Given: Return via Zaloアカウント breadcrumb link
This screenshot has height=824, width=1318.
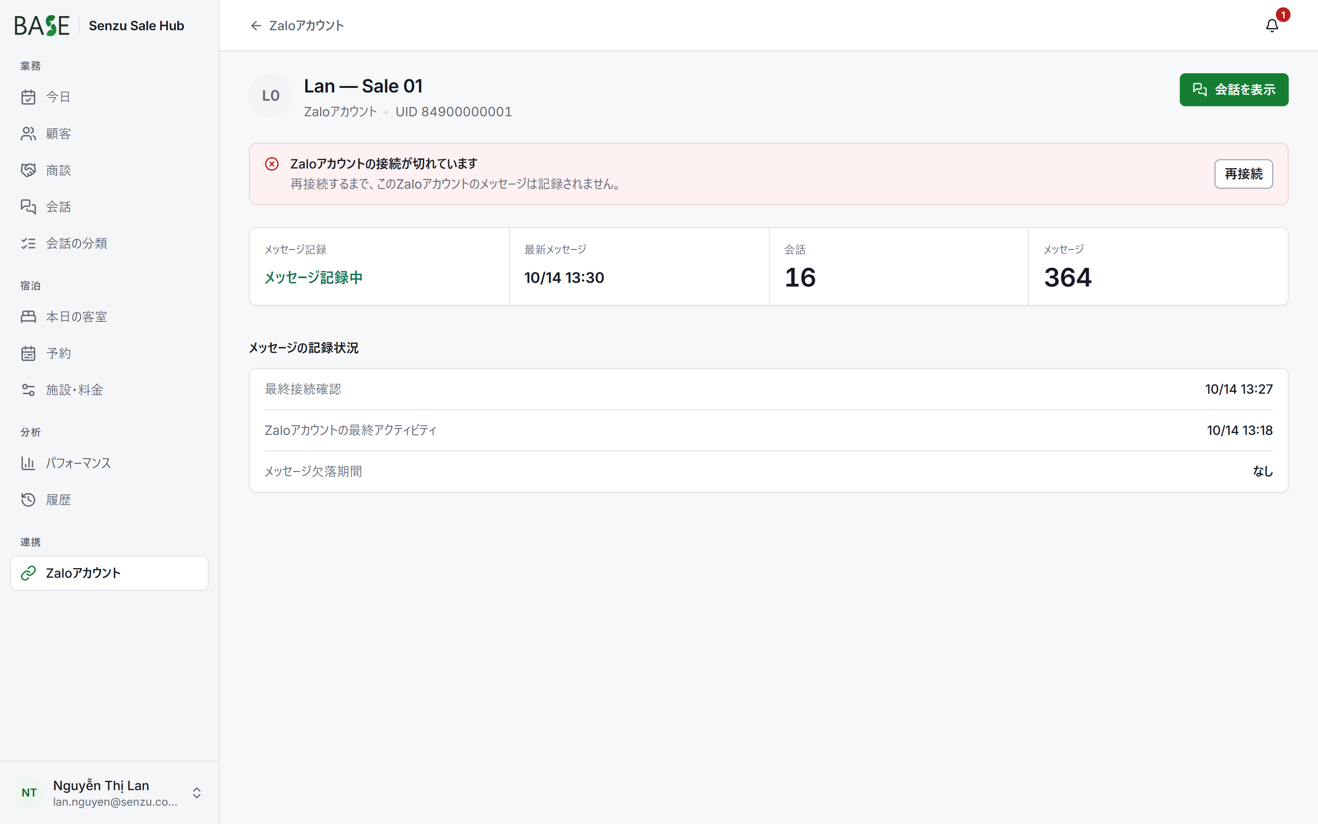Looking at the screenshot, I should pyautogui.click(x=297, y=26).
